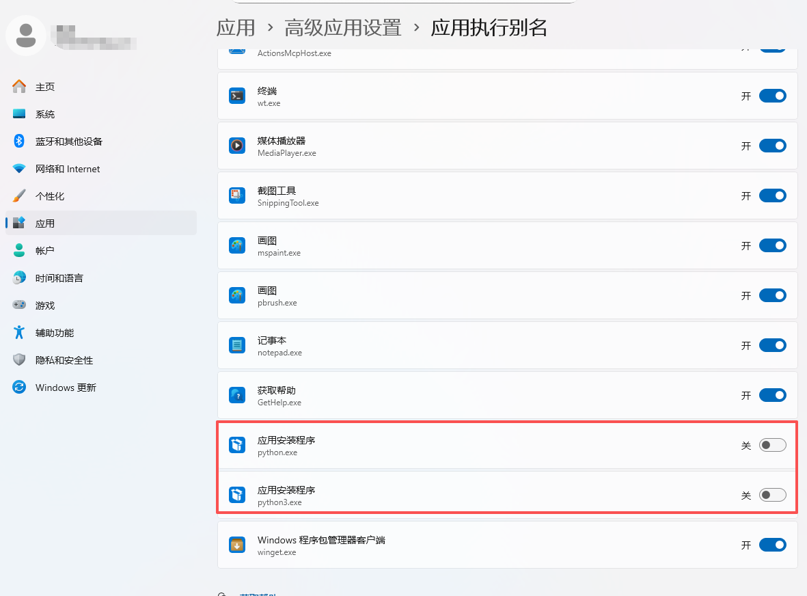This screenshot has height=596, width=807.
Task: Click the Snipping Tool (截图工具) icon
Action: (237, 195)
